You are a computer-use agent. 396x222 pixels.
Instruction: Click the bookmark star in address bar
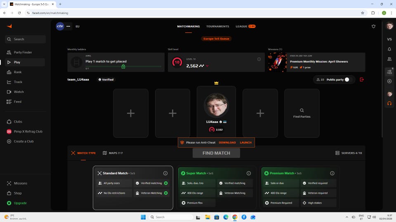pos(363,13)
